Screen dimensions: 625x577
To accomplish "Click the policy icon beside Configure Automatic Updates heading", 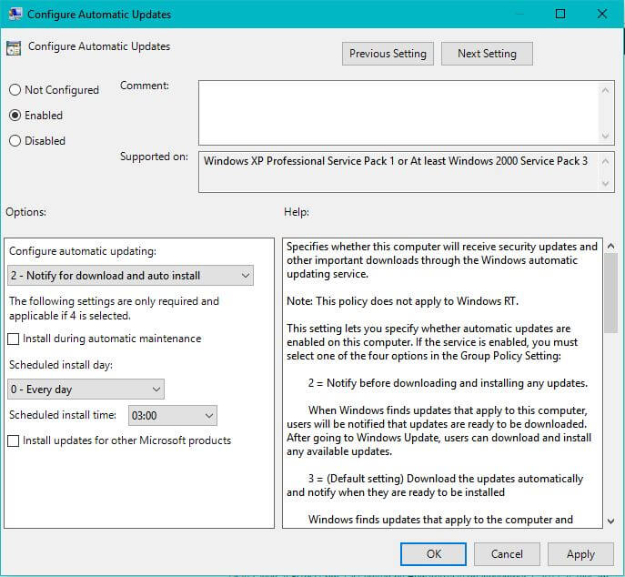I will [x=15, y=48].
